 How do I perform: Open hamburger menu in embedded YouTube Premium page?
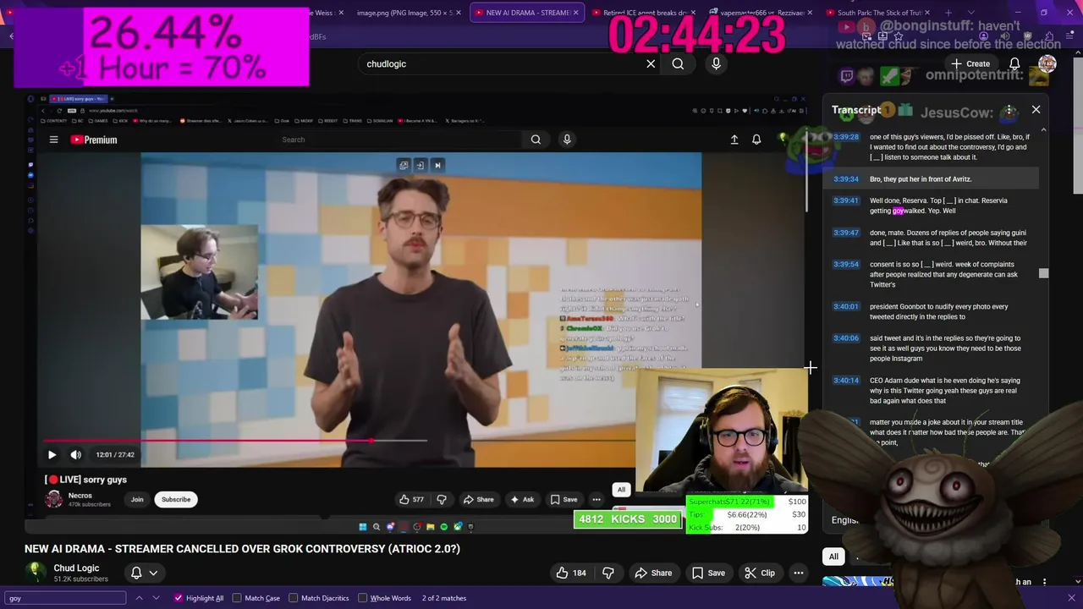53,140
